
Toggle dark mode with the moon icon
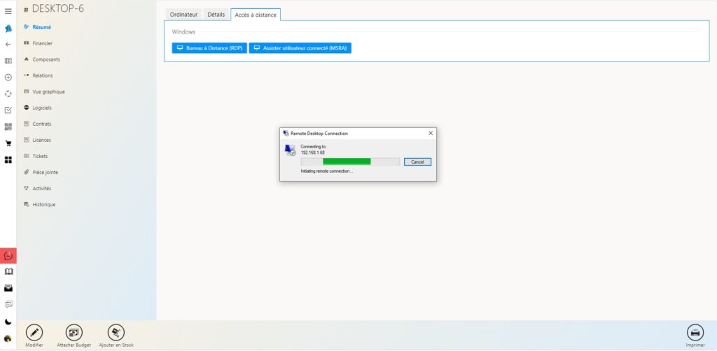8,322
